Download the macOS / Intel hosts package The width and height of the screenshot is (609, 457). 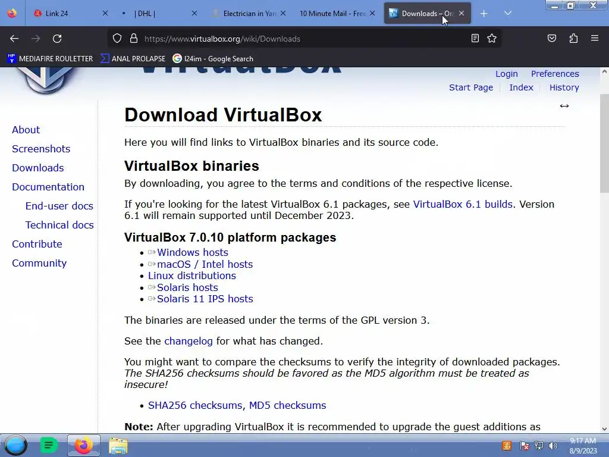(x=205, y=264)
